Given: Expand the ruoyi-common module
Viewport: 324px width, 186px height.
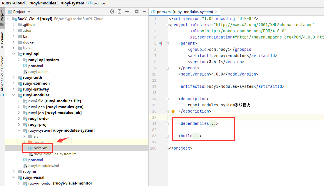Looking at the screenshot, I should click(x=14, y=83).
